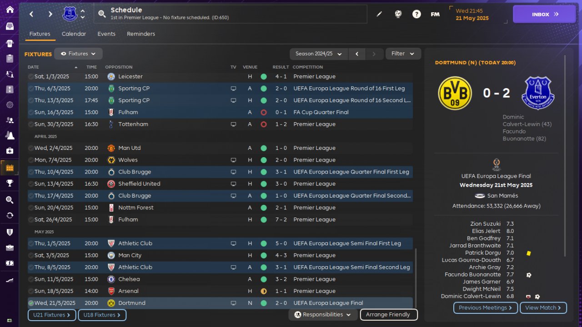Click the TV icon on the Tottenham fixture
This screenshot has width=582, height=327.
tap(233, 124)
